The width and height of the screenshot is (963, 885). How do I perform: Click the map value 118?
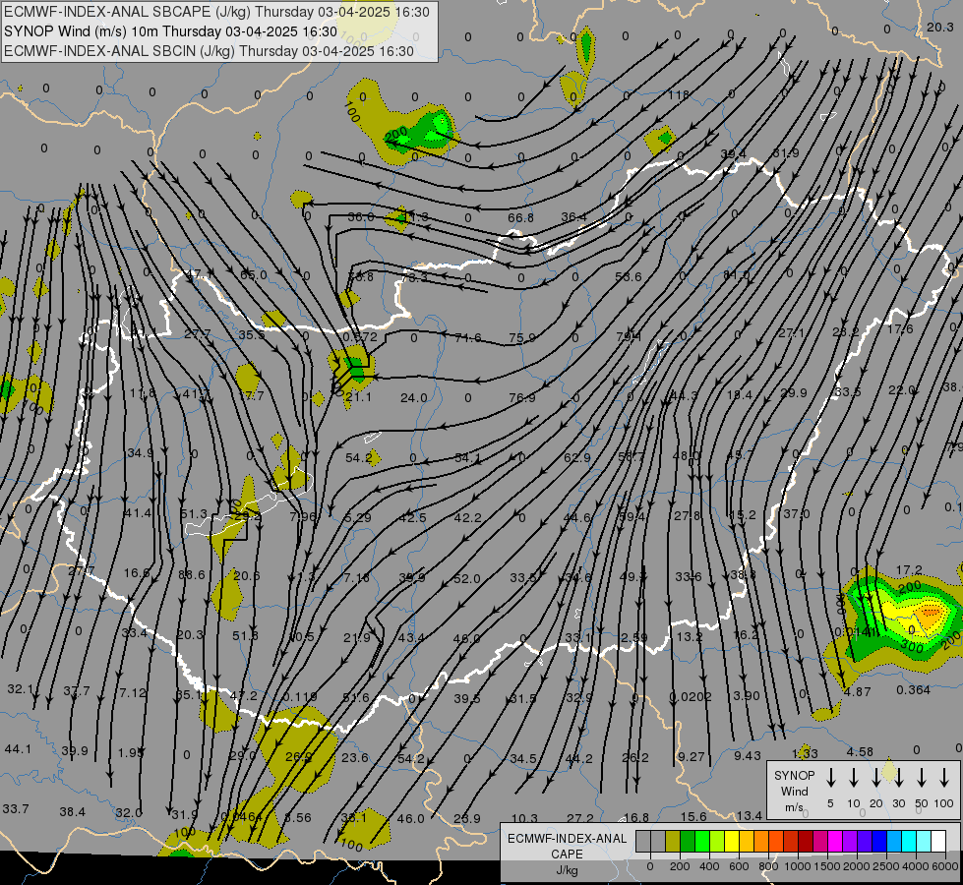point(678,95)
